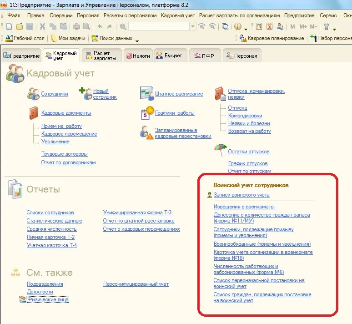Click the Print icon in toolbar
The height and width of the screenshot is (324, 352).
tap(76, 26)
